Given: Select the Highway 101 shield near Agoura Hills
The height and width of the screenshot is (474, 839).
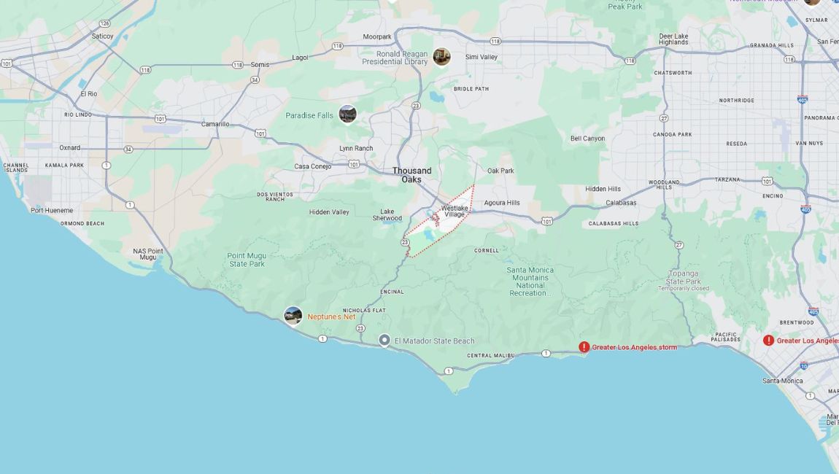Looking at the screenshot, I should click(547, 221).
